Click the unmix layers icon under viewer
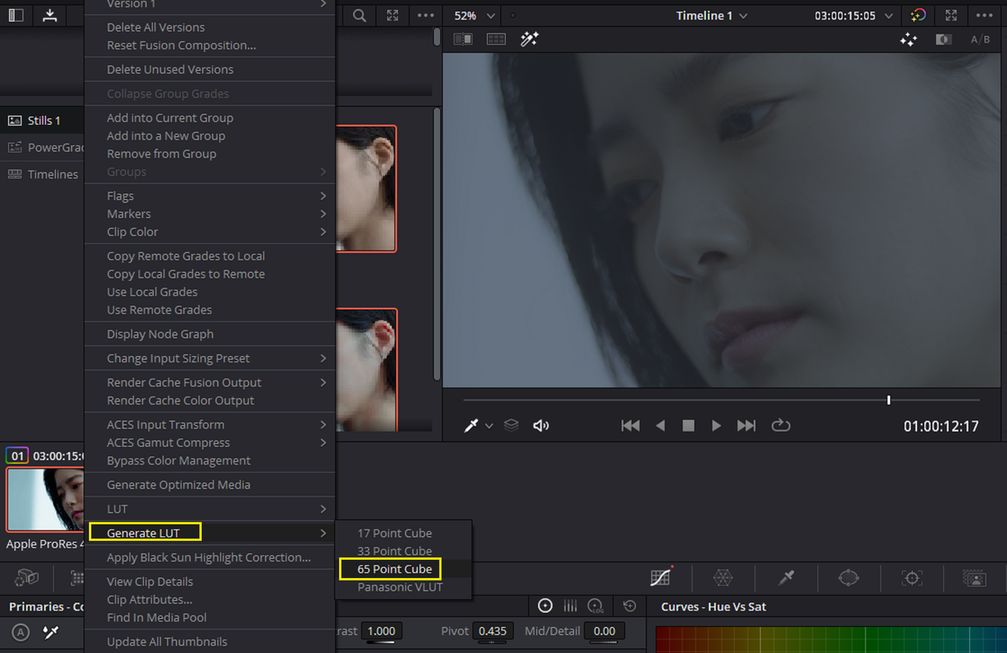Screen dimensions: 1007x653 click(512, 425)
